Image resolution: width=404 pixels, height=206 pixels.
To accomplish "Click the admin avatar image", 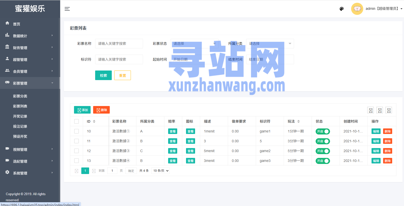I will (357, 9).
